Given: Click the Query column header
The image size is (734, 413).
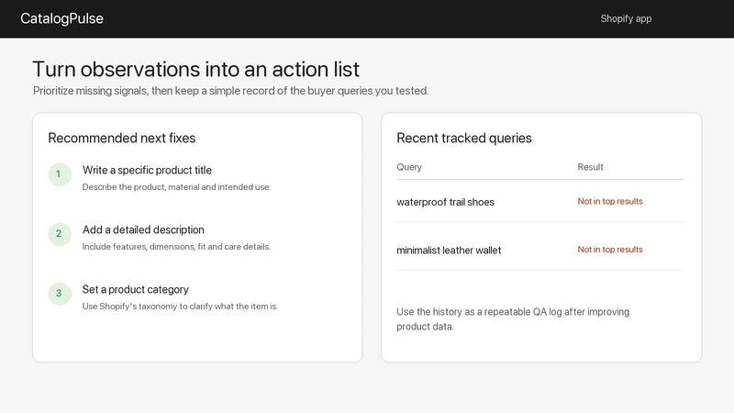Looking at the screenshot, I should (409, 167).
